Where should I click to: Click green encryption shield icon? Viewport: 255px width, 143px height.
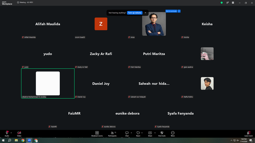tap(222, 3)
